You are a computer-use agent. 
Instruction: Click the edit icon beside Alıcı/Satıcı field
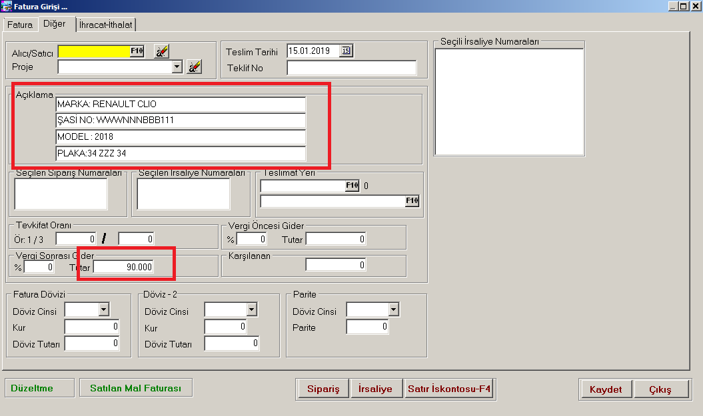[x=161, y=51]
